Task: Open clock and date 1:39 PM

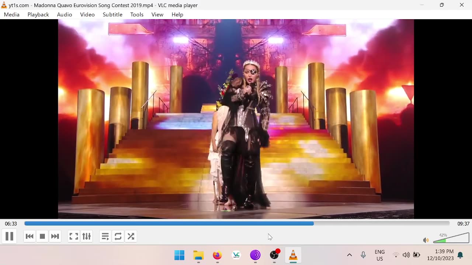Action: coord(440,255)
